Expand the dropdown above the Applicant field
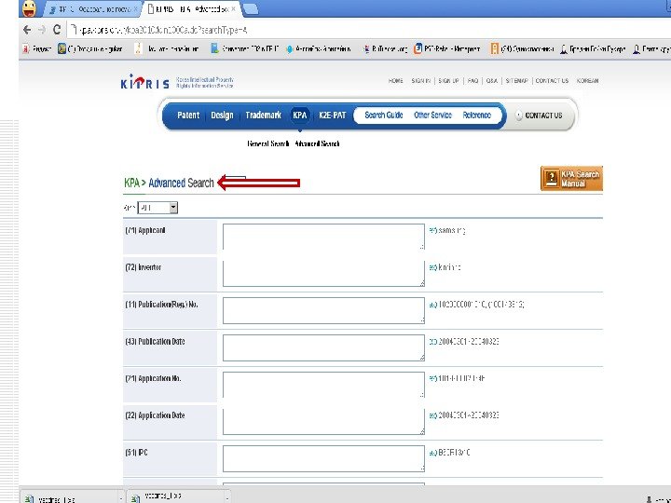 [x=157, y=208]
